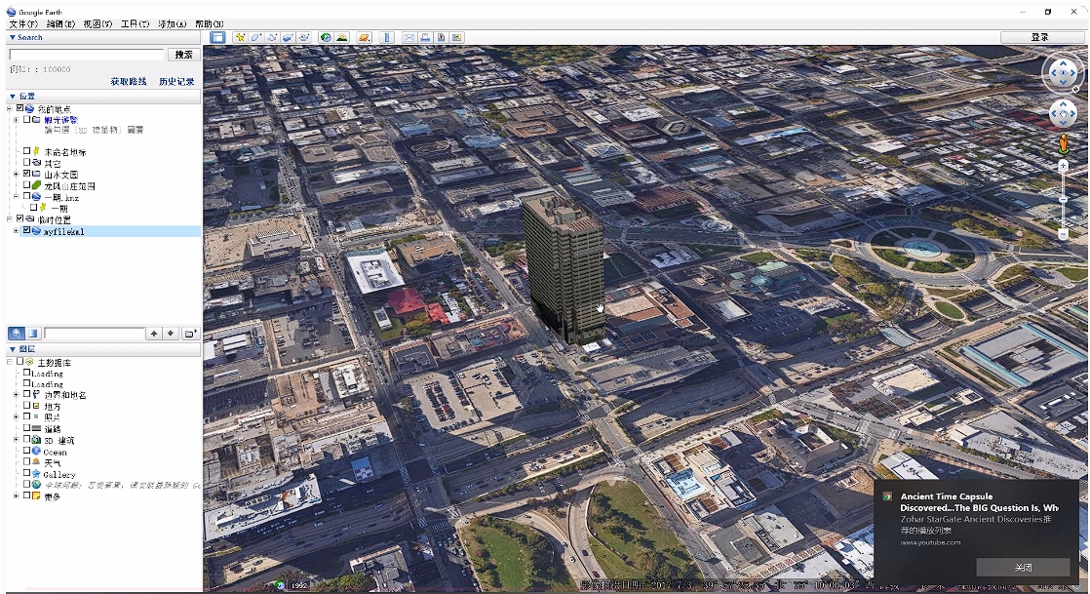Open the 工具(T) menu
Screen dimensions: 1090x594
tap(135, 23)
